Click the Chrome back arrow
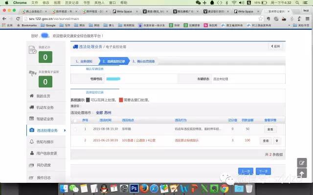313x195 pixels. point(4,19)
